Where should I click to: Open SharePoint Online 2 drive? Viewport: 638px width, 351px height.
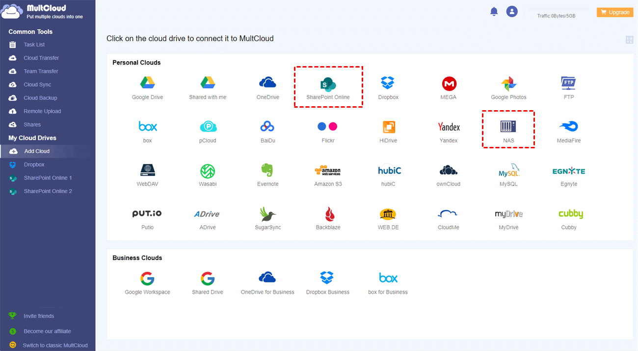(48, 191)
